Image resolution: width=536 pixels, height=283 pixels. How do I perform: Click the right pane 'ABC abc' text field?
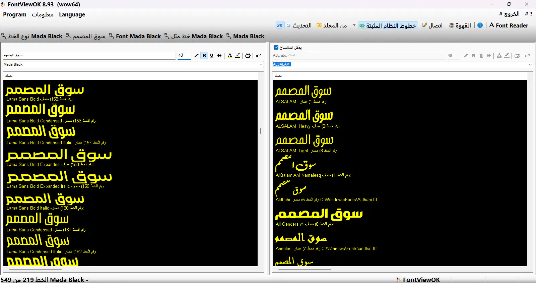358,56
